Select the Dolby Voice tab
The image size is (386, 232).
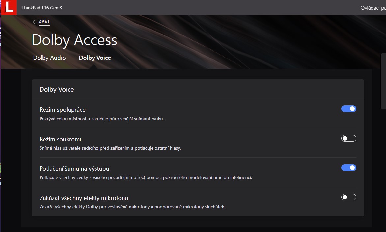point(95,58)
